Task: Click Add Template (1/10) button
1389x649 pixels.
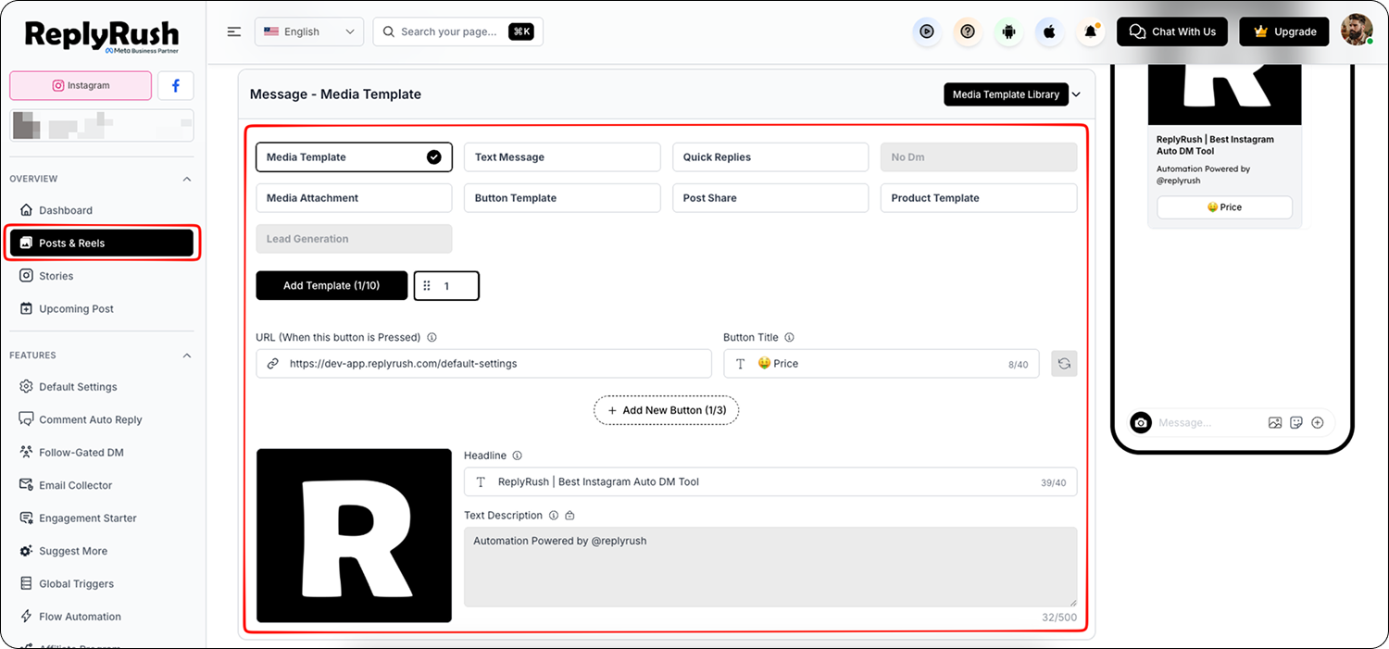Action: tap(332, 286)
